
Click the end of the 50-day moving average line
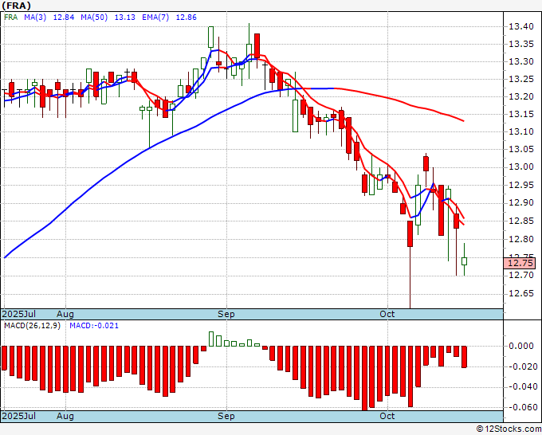[463, 121]
